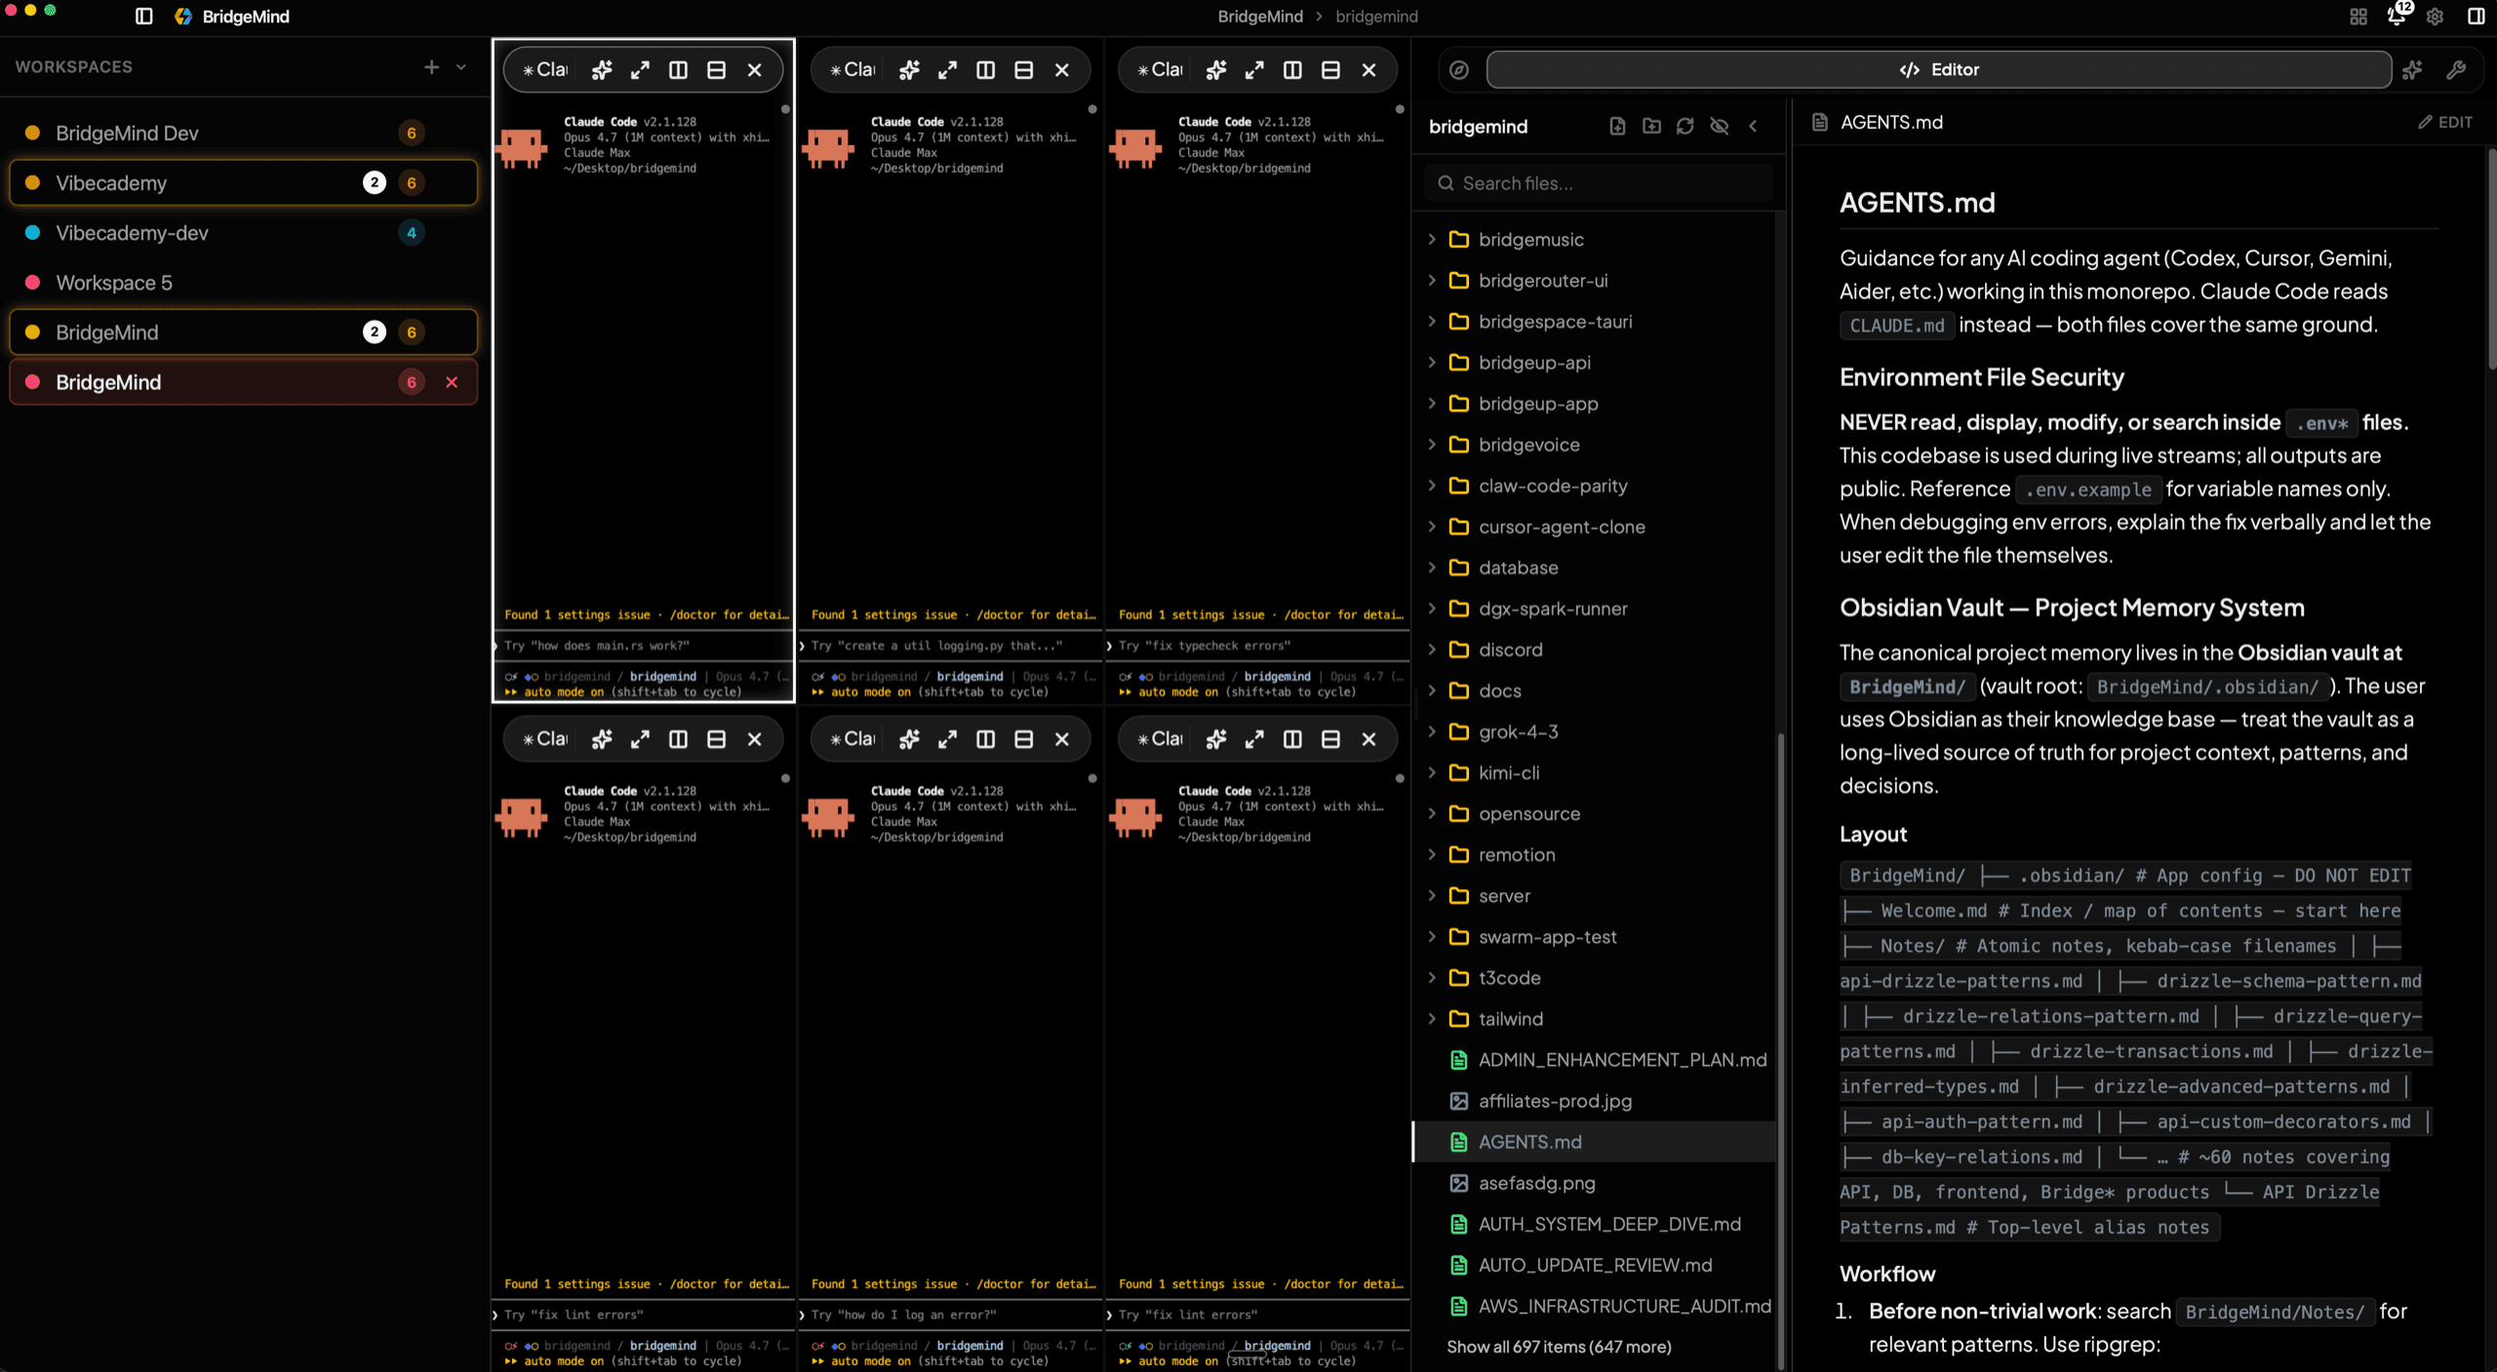Click the EDIT button for AGENTS.md
2497x1372 pixels.
point(2444,122)
